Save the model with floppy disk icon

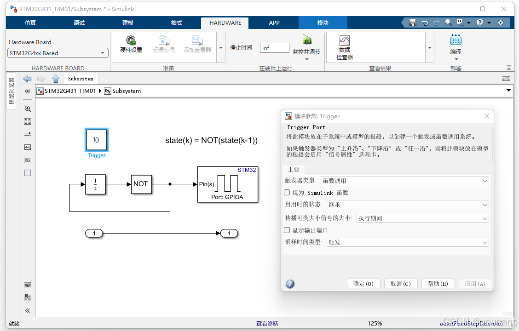pos(412,23)
